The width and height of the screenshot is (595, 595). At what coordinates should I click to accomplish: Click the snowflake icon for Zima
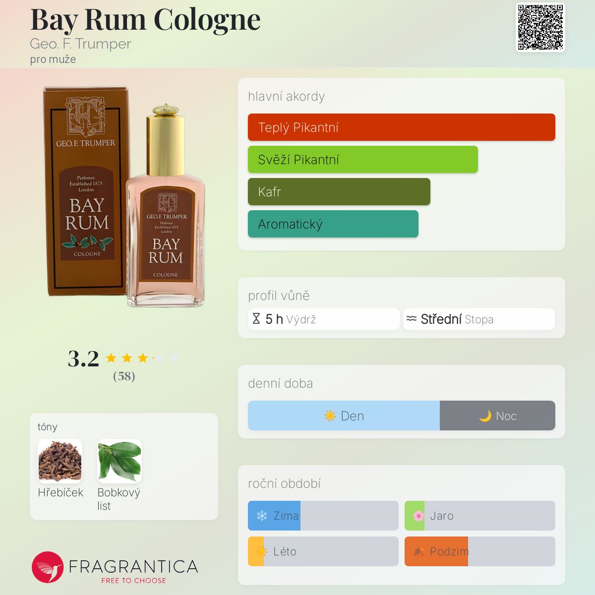point(262,516)
